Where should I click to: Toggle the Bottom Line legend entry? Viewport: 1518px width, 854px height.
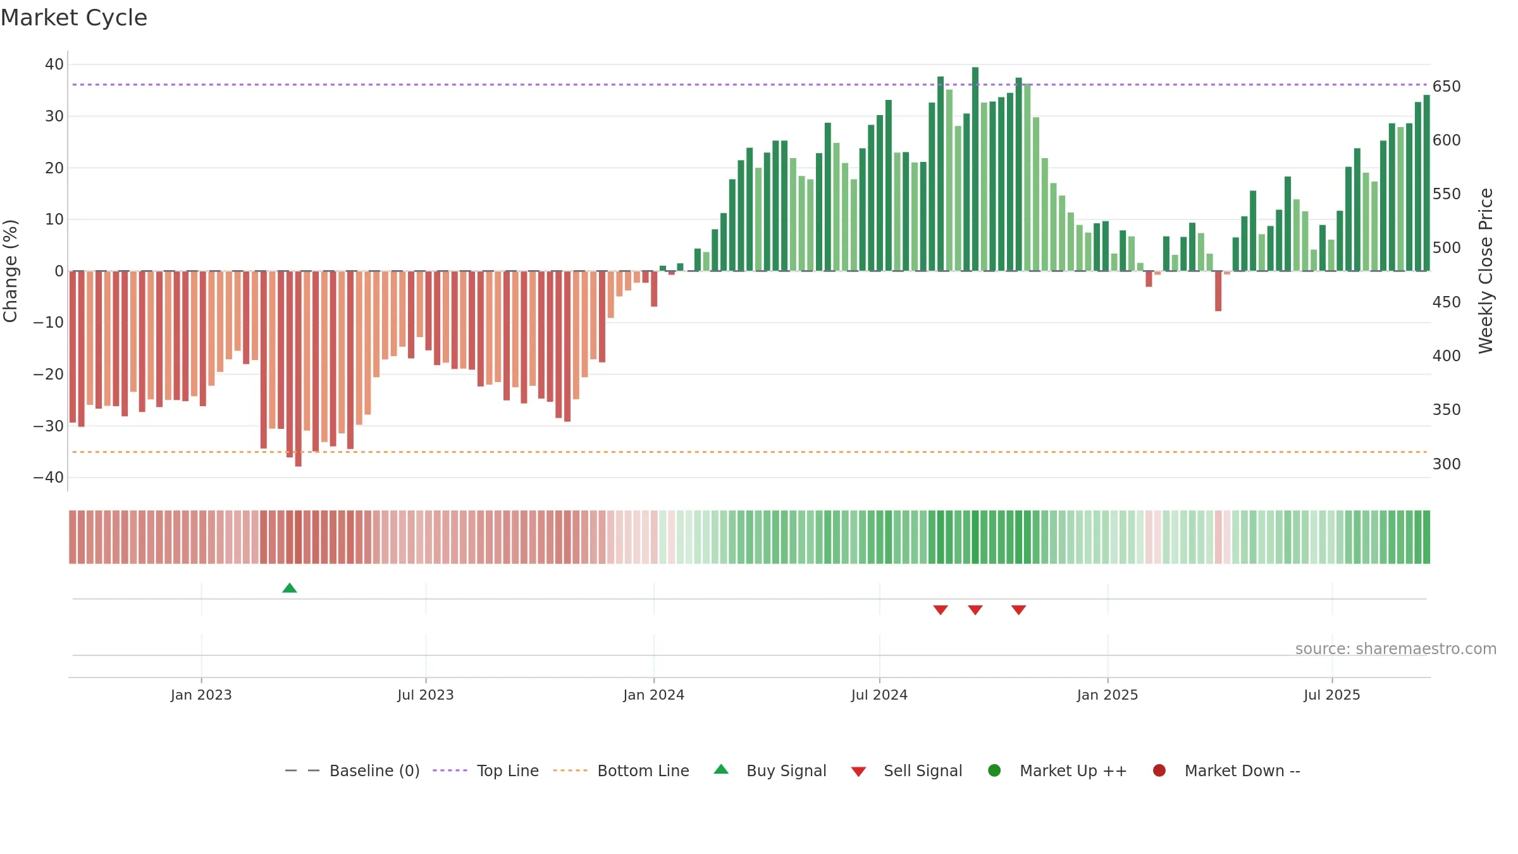pos(621,770)
